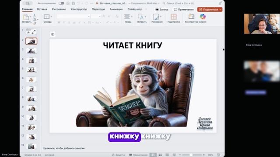This screenshot has width=280, height=157.
Task: Click the zoom slider in status bar
Action: [x=192, y=155]
